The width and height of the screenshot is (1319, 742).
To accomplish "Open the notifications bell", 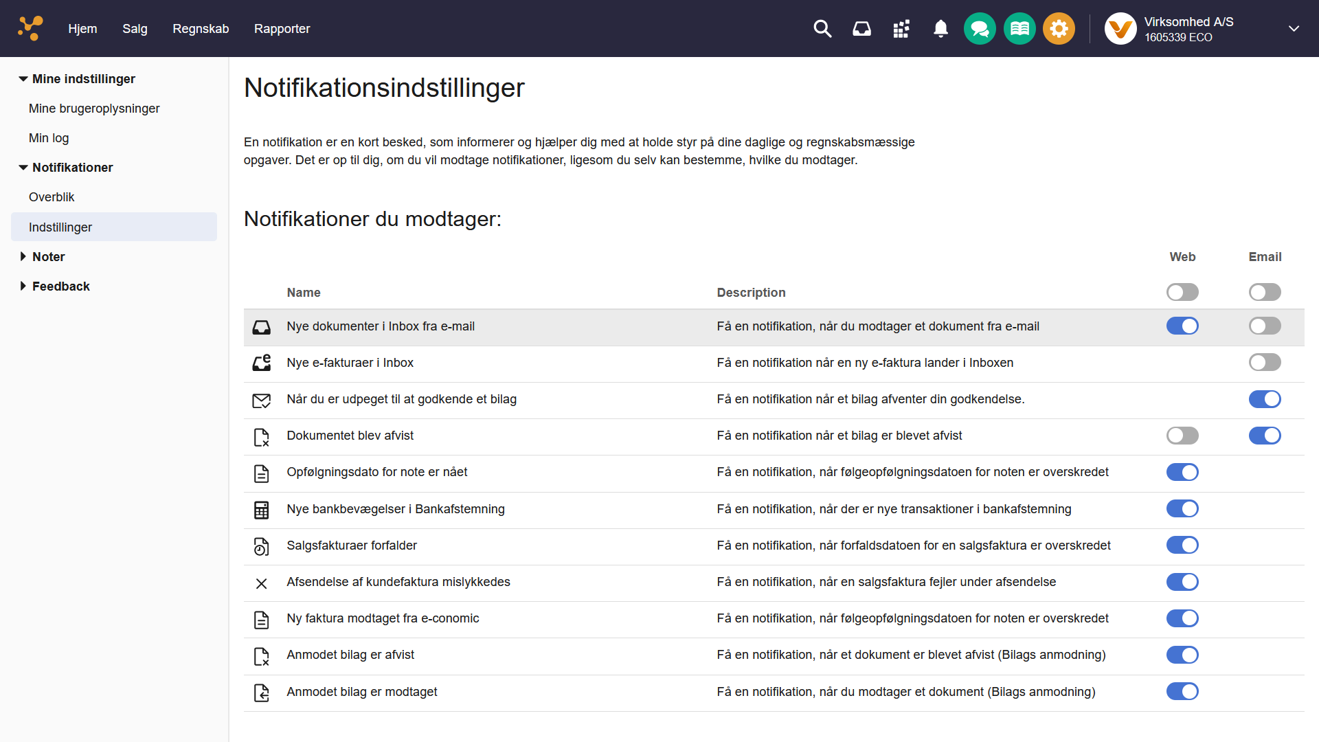I will click(940, 28).
